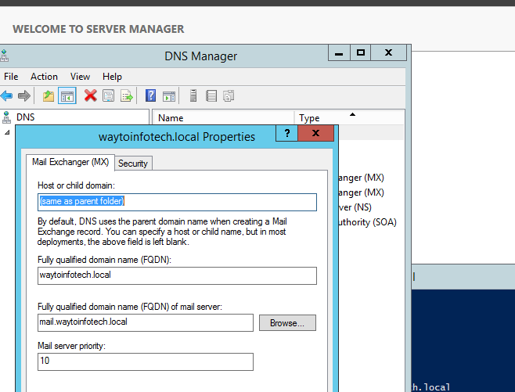Sort by the Name column header

223,118
